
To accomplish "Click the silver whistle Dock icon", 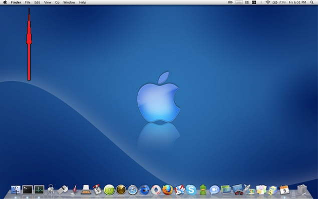I will tap(63, 190).
